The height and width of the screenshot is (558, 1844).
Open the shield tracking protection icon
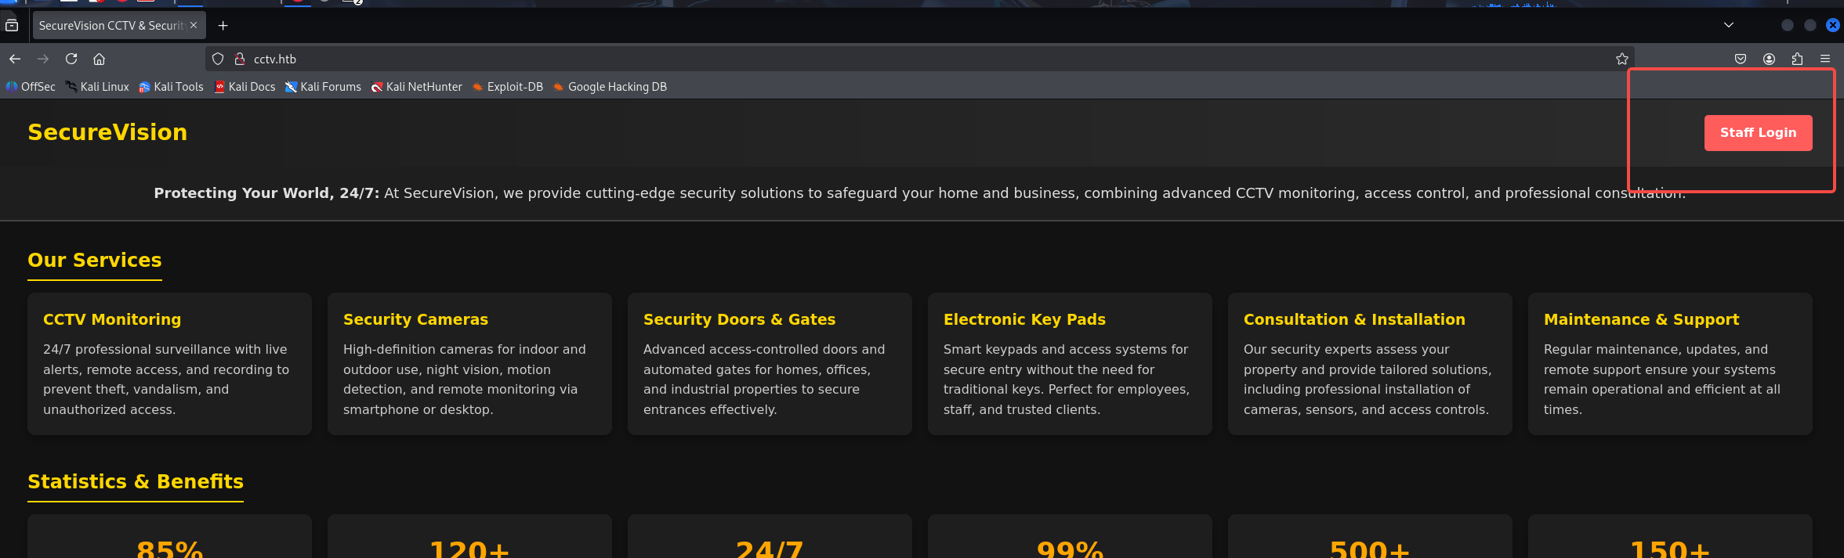[x=218, y=59]
